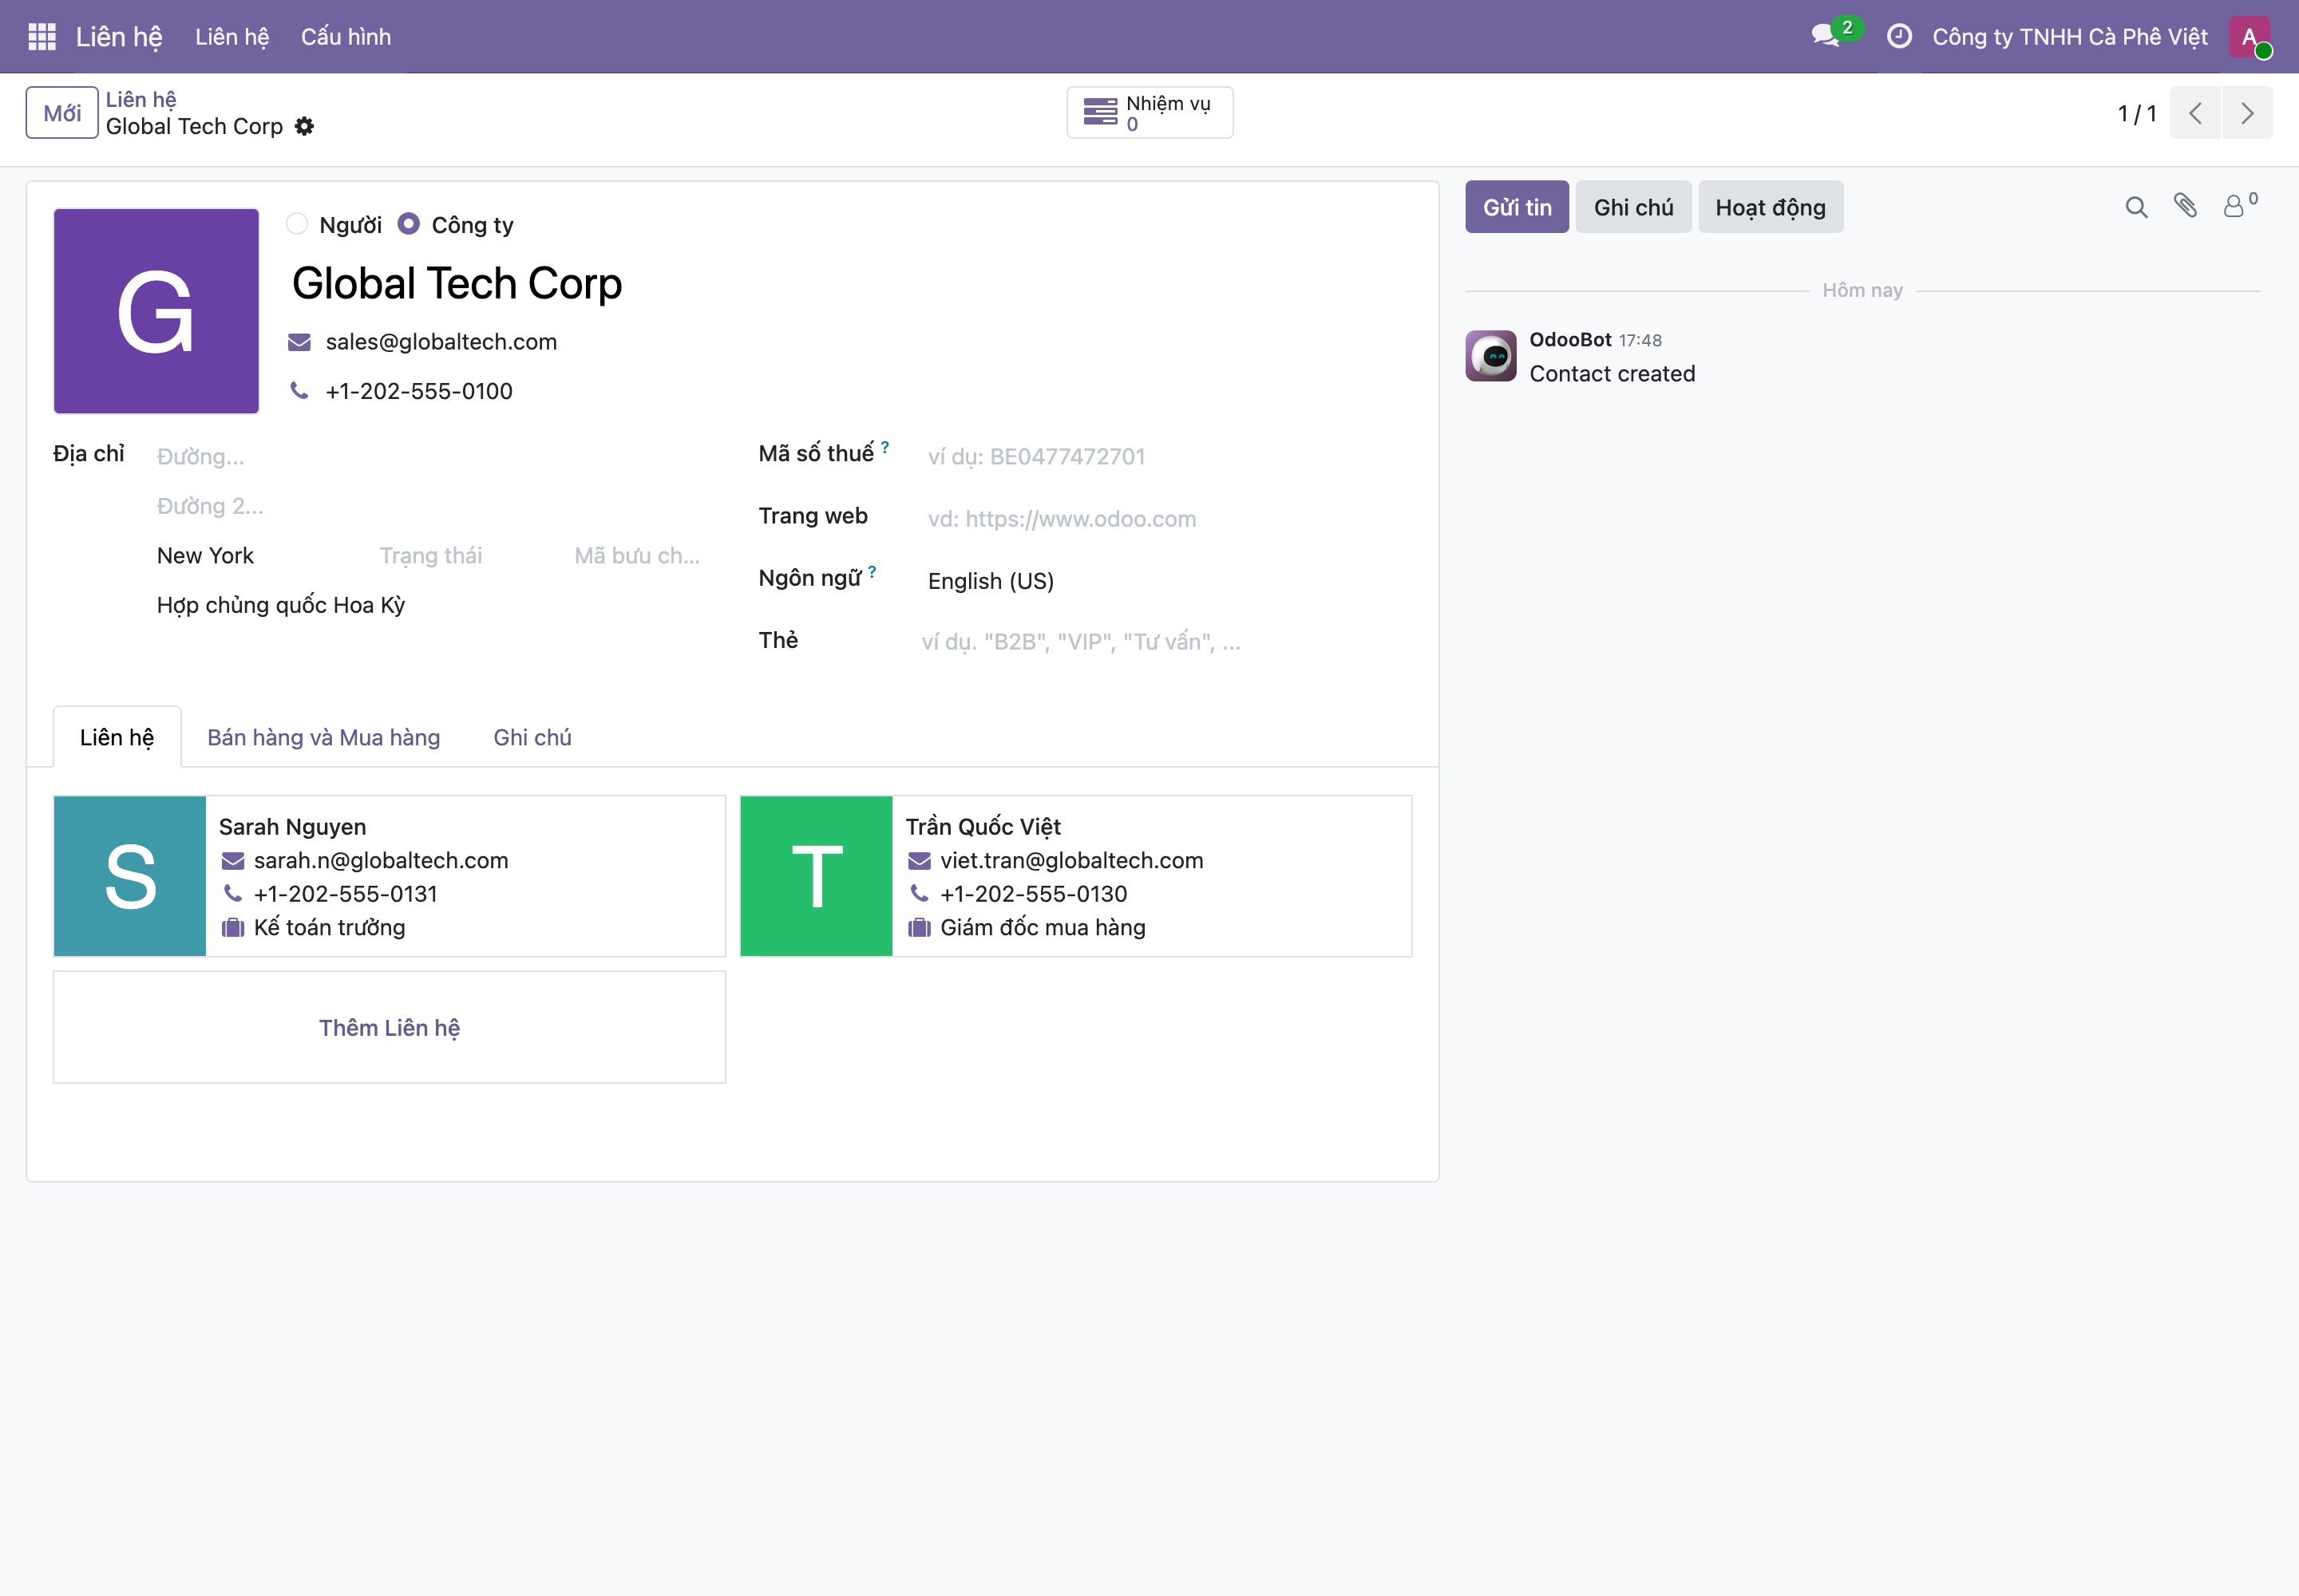Click the Hoạt động button

(1770, 207)
